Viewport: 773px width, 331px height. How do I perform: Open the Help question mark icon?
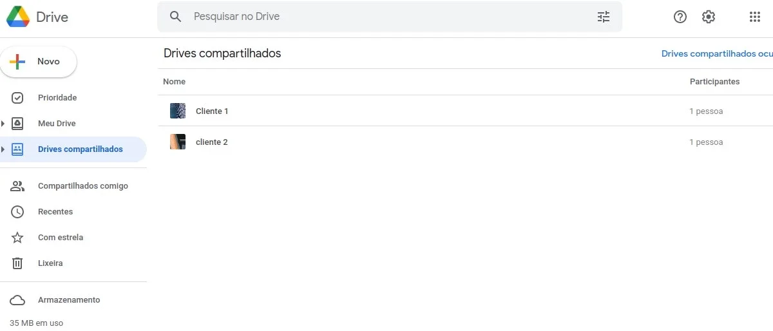[680, 17]
